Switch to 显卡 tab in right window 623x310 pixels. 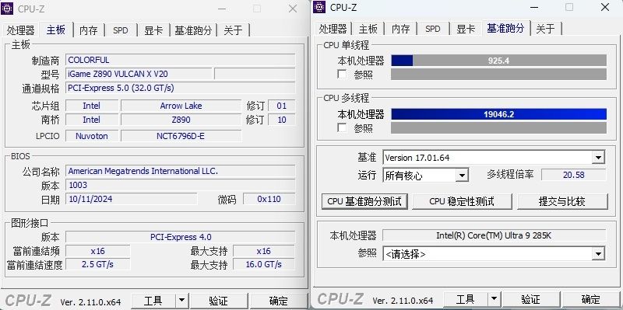click(x=466, y=29)
